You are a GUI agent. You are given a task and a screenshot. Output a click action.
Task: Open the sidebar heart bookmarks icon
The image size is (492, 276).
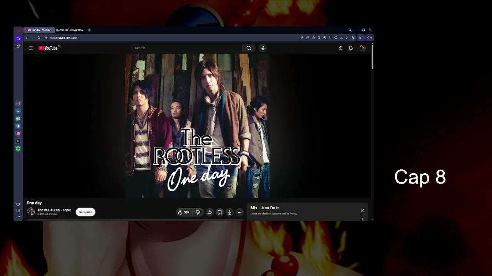(x=18, y=204)
